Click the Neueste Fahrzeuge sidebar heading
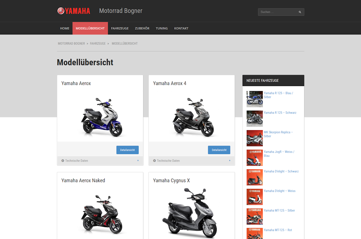The image size is (361, 239). pos(262,81)
